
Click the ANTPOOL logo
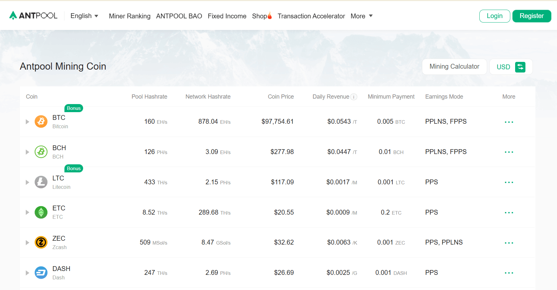34,15
